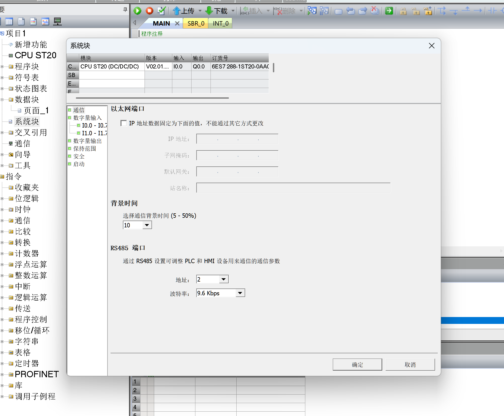Select I0.0 - I0.7 tree entry
The image size is (504, 416).
coord(95,125)
